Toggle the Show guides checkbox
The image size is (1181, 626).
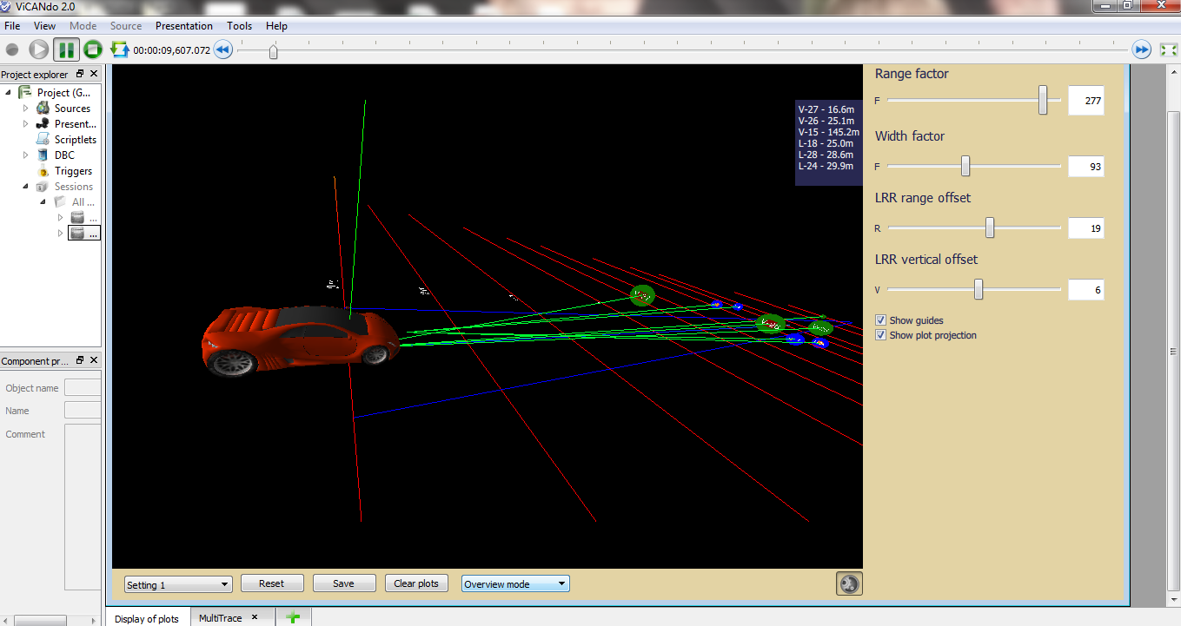[x=881, y=320]
